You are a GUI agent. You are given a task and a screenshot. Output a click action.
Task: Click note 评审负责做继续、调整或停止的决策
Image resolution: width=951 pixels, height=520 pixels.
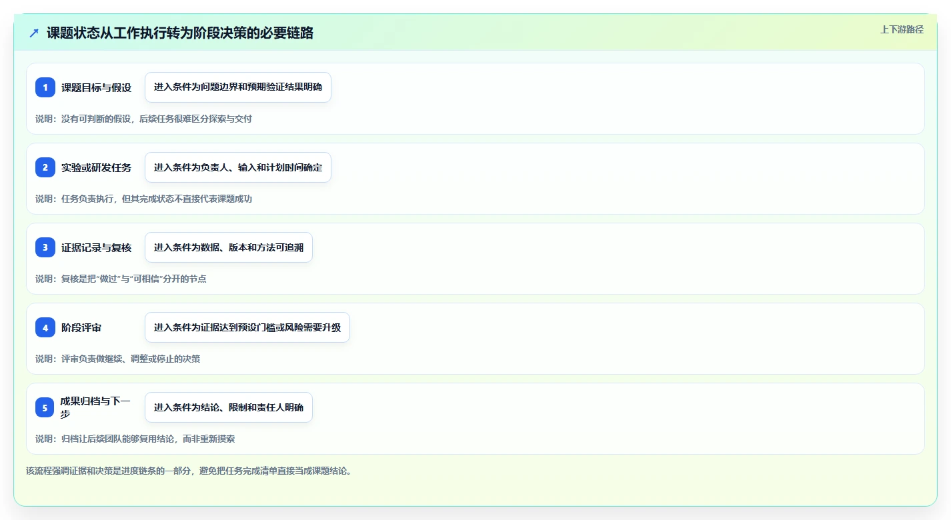click(131, 359)
